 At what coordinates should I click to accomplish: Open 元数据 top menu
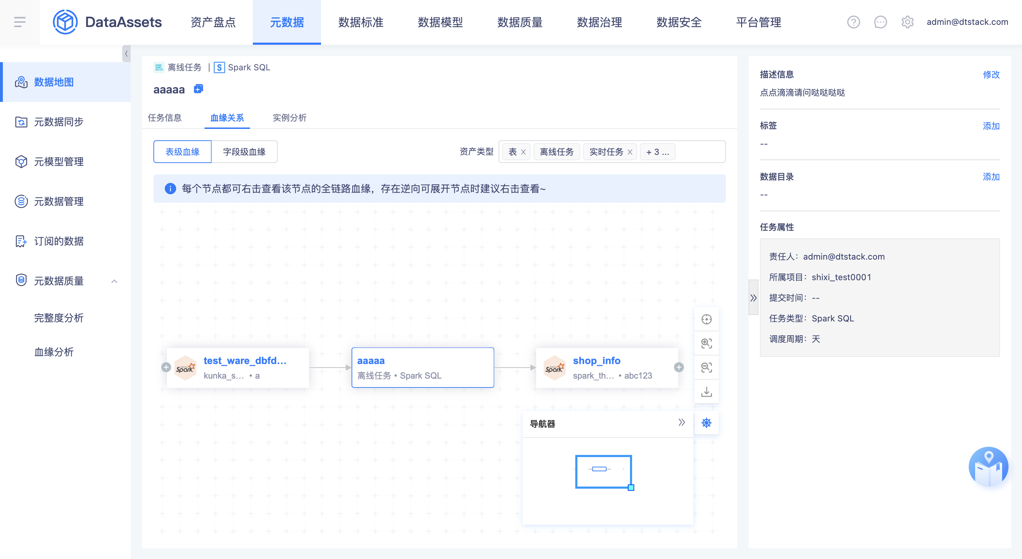tap(287, 22)
